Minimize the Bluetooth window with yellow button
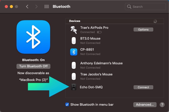The image size is (169, 112). 11,7
